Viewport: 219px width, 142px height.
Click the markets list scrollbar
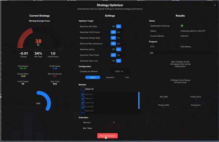[139, 100]
